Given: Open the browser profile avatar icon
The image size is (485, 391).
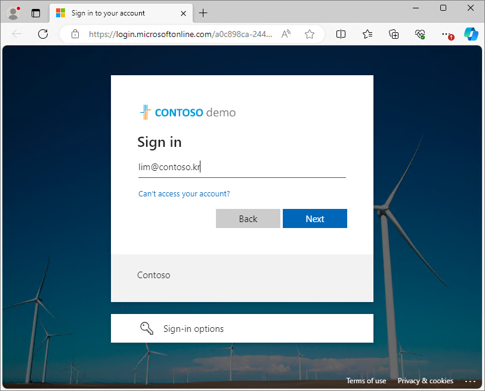Looking at the screenshot, I should click(13, 13).
